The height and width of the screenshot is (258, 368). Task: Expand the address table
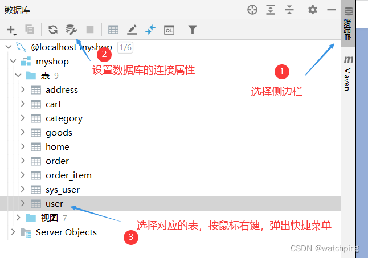pos(23,89)
